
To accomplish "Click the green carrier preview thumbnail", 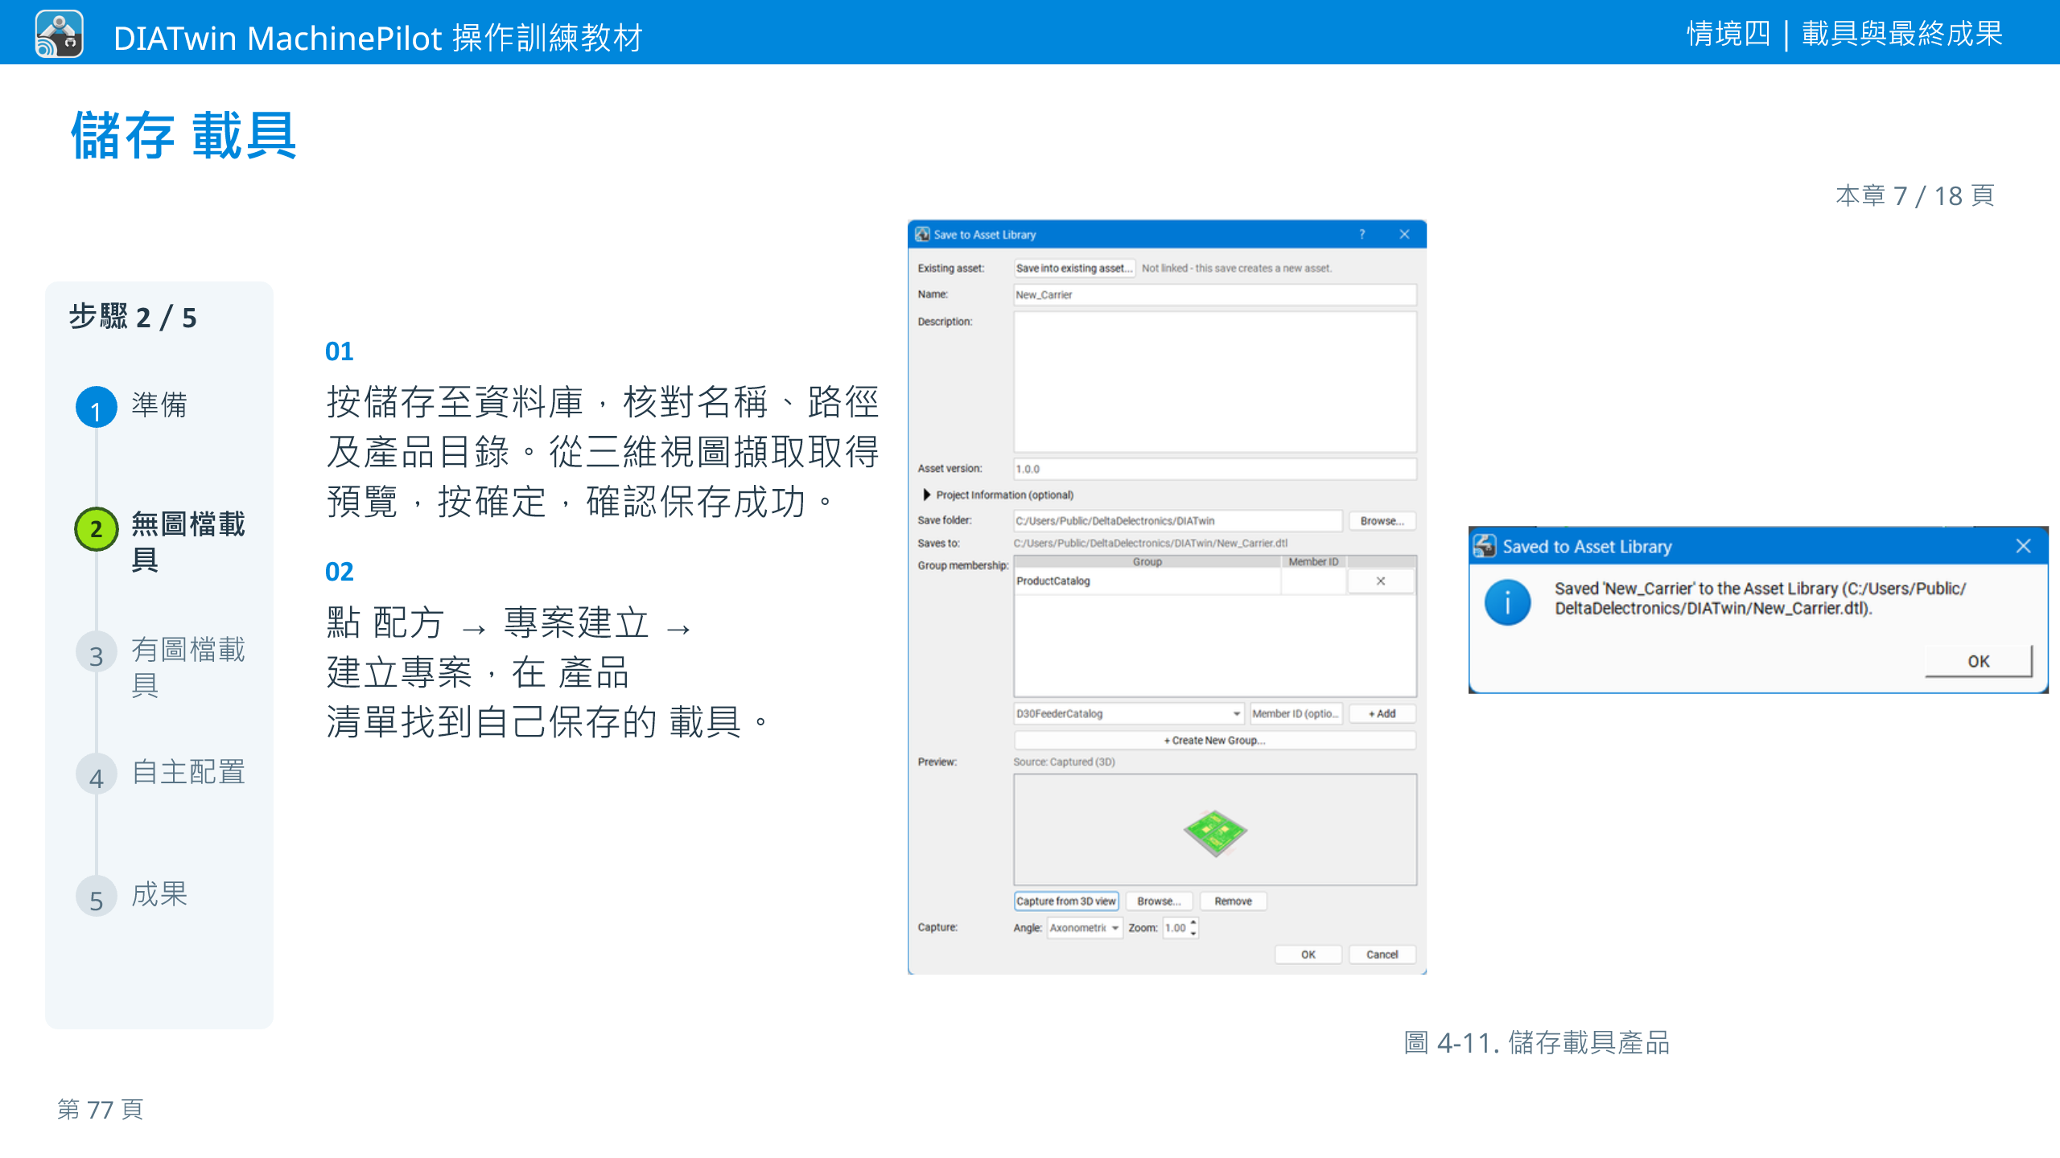I will [1215, 833].
